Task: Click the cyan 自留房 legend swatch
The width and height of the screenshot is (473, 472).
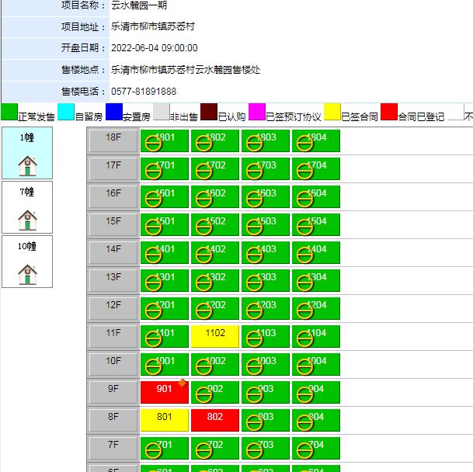Action: click(66, 113)
